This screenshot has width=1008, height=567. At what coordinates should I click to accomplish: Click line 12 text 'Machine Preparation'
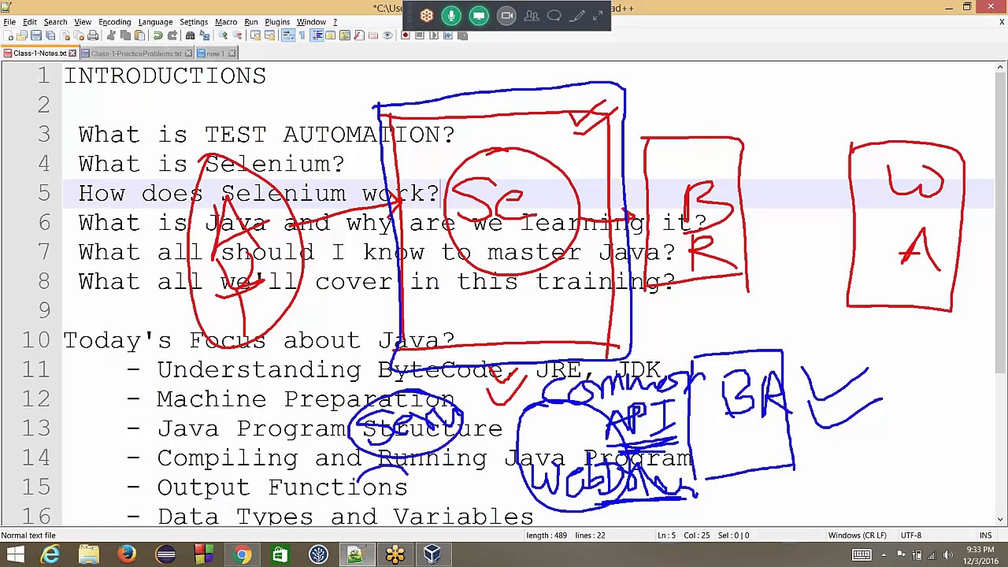coord(306,399)
